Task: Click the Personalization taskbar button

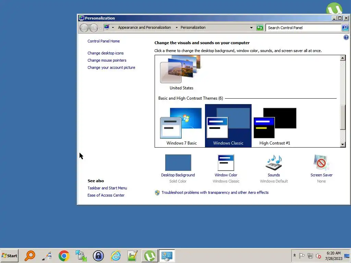Action: [167, 255]
